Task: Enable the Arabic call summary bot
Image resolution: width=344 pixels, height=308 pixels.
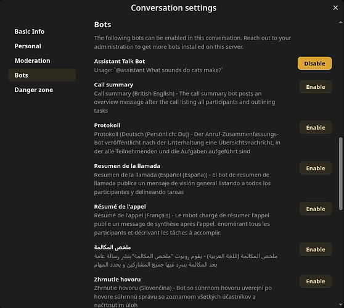Action: tap(316, 249)
